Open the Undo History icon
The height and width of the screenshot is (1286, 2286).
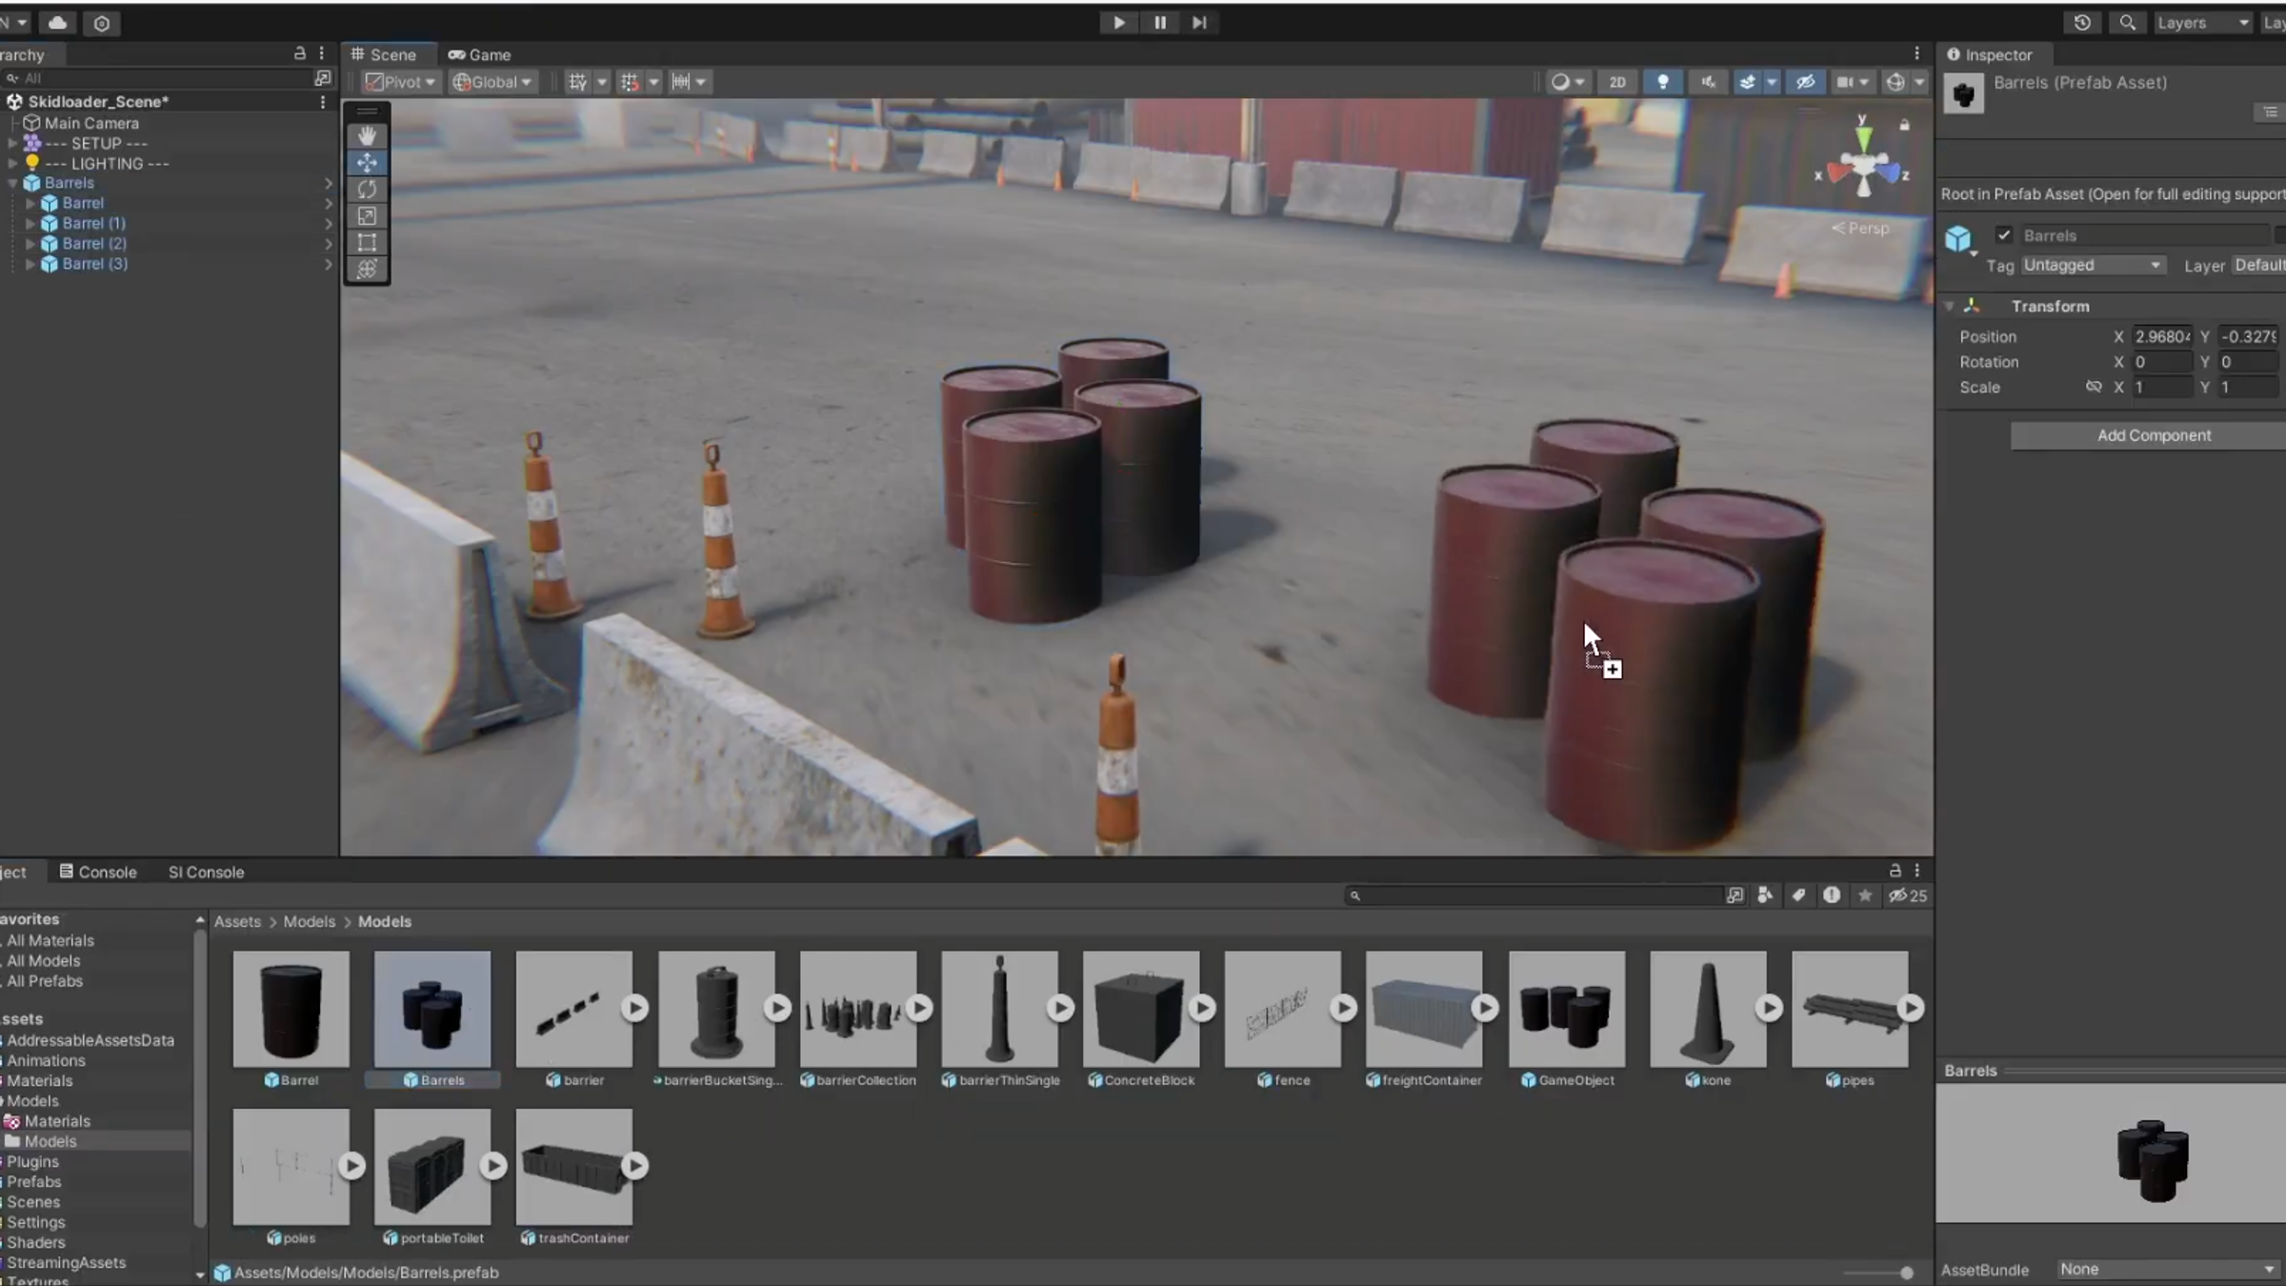(2082, 22)
